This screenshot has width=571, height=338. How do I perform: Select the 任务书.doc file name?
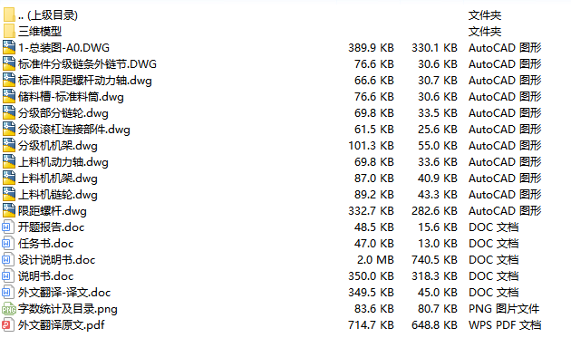point(46,244)
